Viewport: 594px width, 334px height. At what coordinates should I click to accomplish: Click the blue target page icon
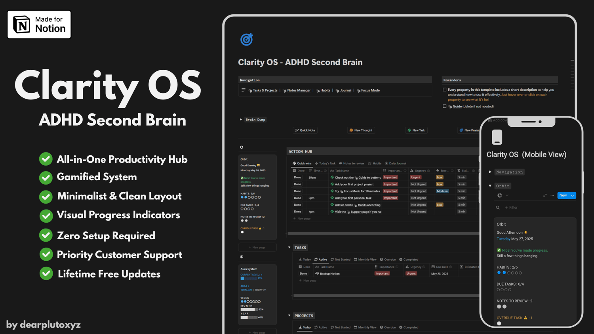[x=246, y=39]
